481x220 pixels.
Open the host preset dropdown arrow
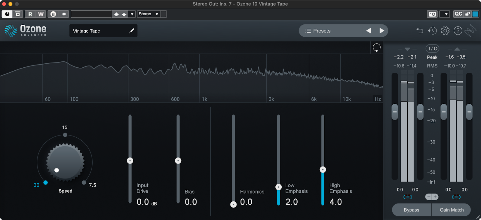pos(132,14)
